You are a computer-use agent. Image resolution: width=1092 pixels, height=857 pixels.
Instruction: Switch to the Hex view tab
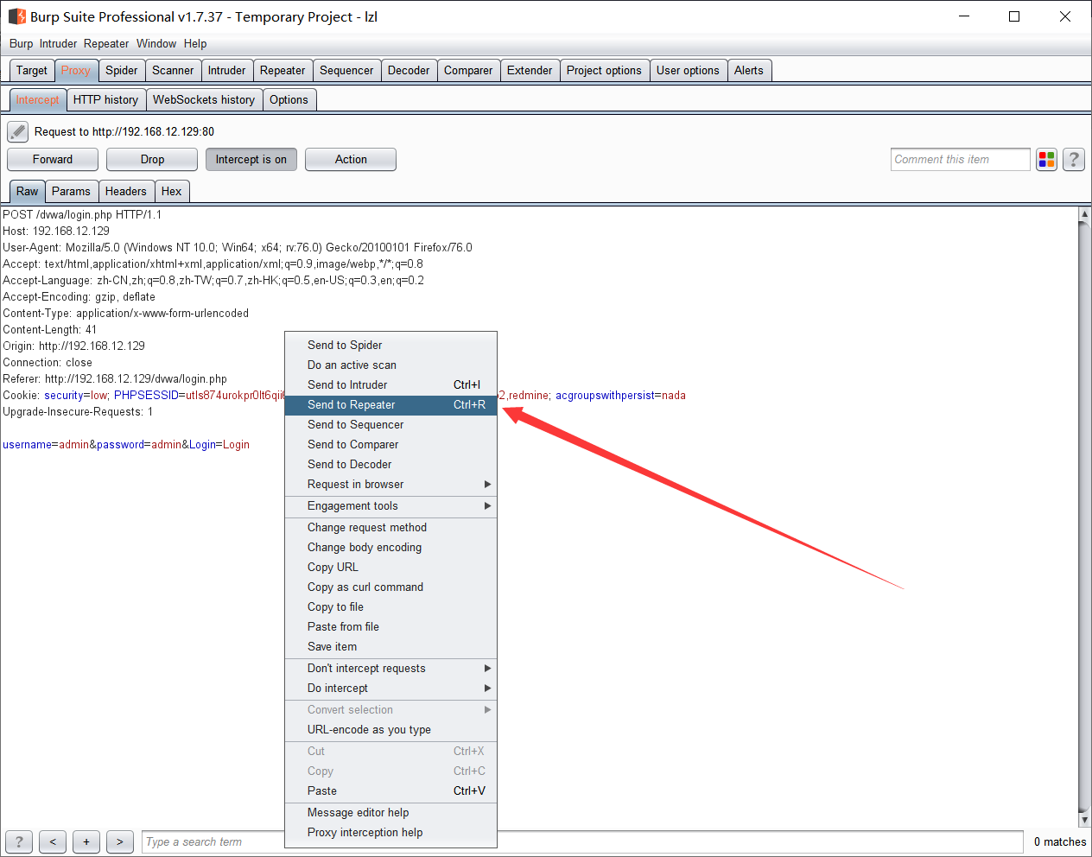(172, 192)
